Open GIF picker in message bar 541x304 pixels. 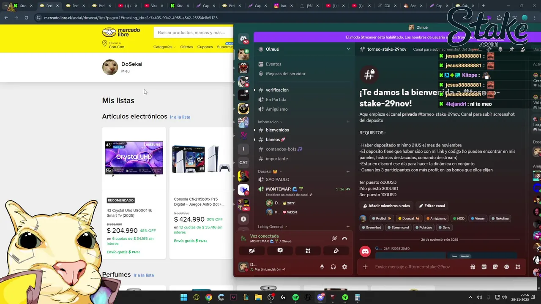tap(484, 267)
